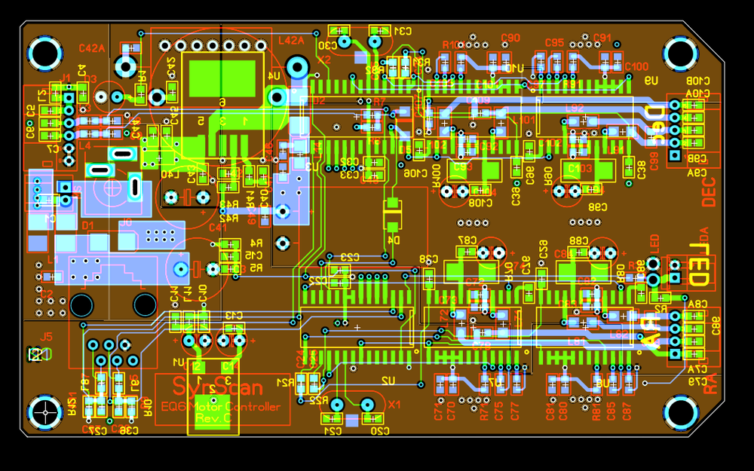Select the C30 capacitor pad
The height and width of the screenshot is (471, 754).
[339, 31]
